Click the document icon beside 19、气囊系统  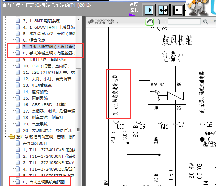18,124
